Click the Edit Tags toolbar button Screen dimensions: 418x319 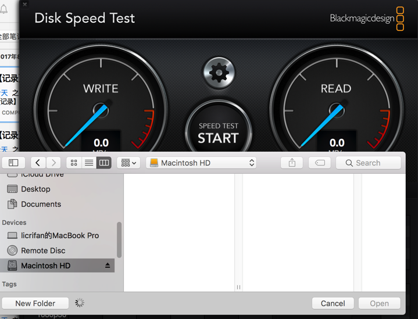319,163
